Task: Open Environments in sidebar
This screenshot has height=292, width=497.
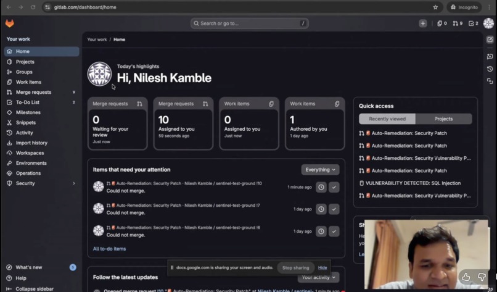Action: click(x=41, y=163)
